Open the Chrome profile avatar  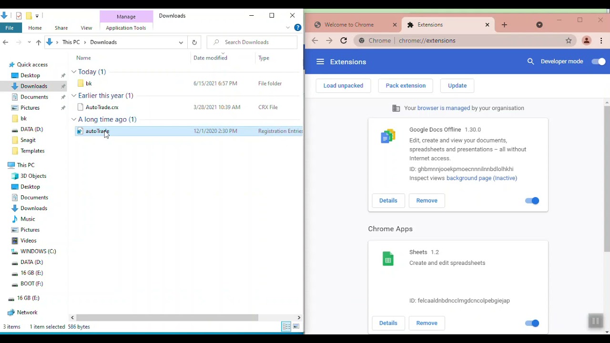(587, 40)
